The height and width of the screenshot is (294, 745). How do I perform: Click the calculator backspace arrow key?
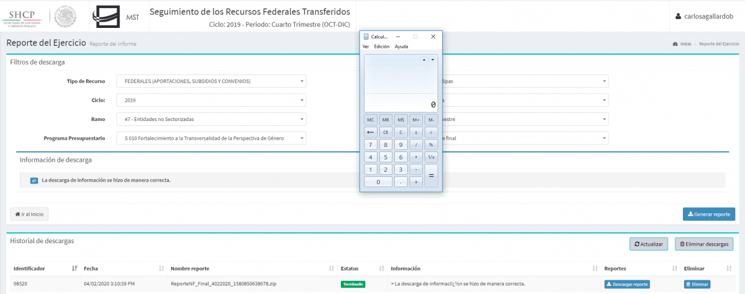(x=371, y=132)
